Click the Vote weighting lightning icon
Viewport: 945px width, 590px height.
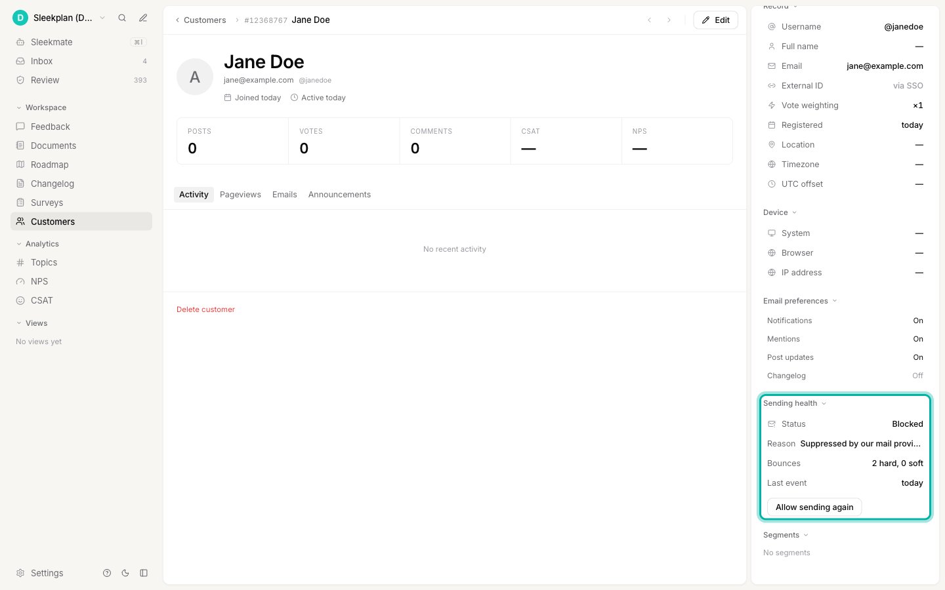pyautogui.click(x=772, y=106)
